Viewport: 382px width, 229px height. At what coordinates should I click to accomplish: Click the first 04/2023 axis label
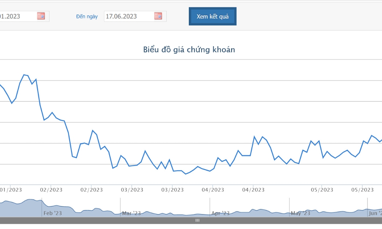pyautogui.click(x=213, y=190)
